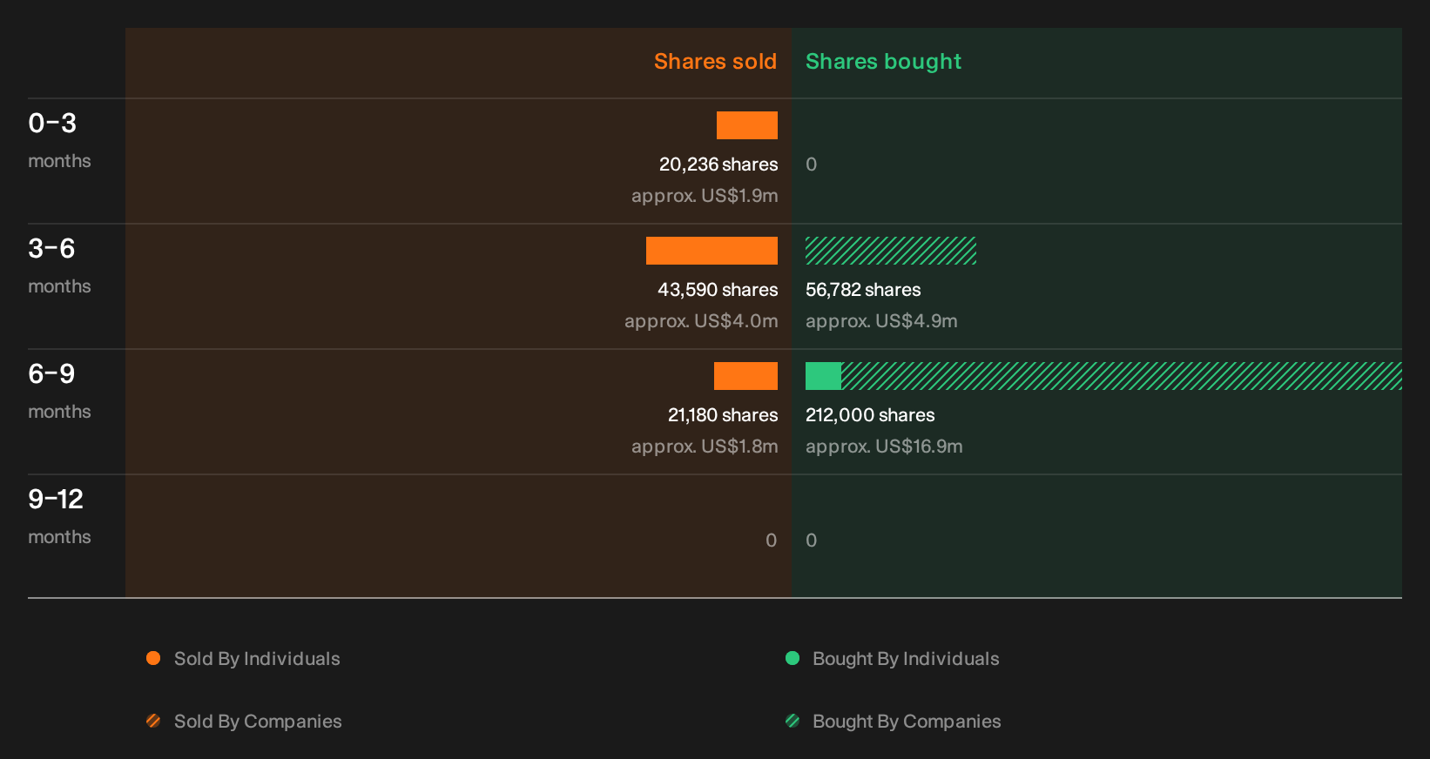This screenshot has width=1430, height=759.
Task: Toggle the Bought By Individuals legend label
Action: [x=906, y=659]
